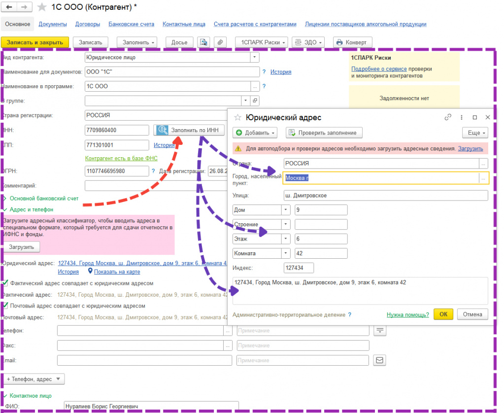The width and height of the screenshot is (504, 413).
Task: Open the + Телефон, адрес dropdown
Action: [x=34, y=379]
